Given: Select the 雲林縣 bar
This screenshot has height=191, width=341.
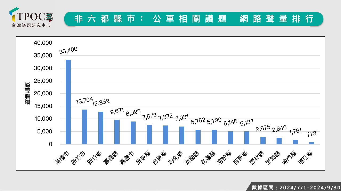Looking at the screenshot, I should pyautogui.click(x=263, y=141).
